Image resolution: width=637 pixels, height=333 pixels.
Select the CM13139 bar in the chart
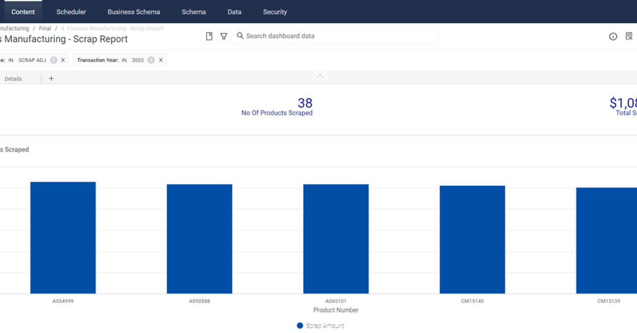point(607,241)
